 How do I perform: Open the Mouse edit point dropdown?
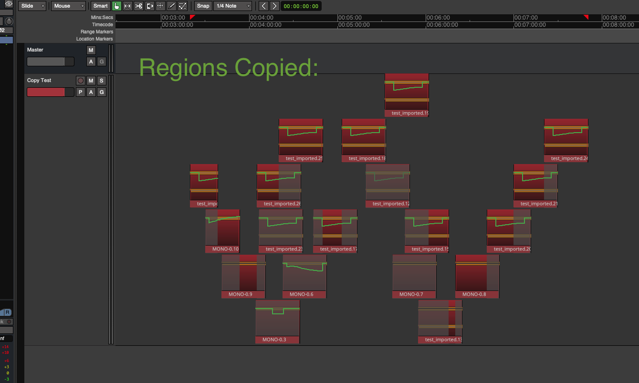[x=68, y=6]
